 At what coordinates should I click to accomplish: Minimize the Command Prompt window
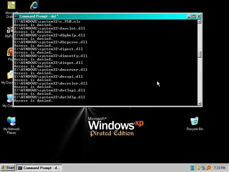(189, 16)
